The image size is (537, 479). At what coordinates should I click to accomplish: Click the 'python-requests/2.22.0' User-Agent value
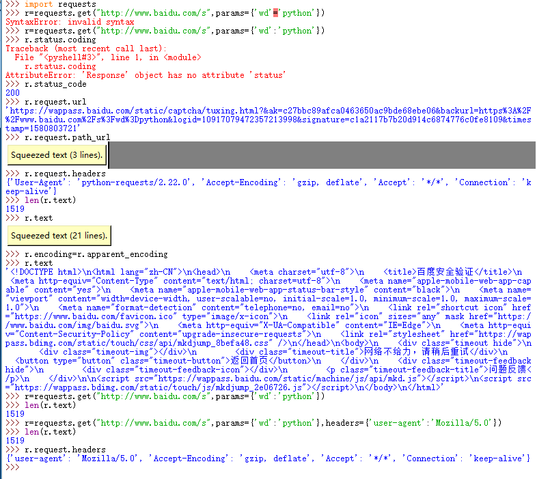point(135,182)
